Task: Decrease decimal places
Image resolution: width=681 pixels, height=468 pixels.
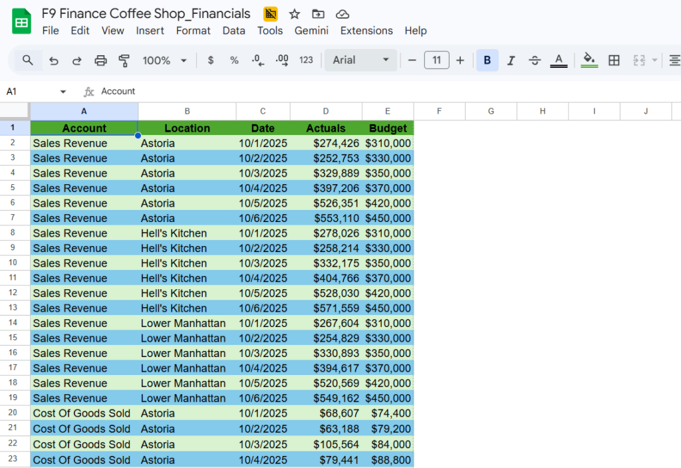Action: [x=258, y=60]
